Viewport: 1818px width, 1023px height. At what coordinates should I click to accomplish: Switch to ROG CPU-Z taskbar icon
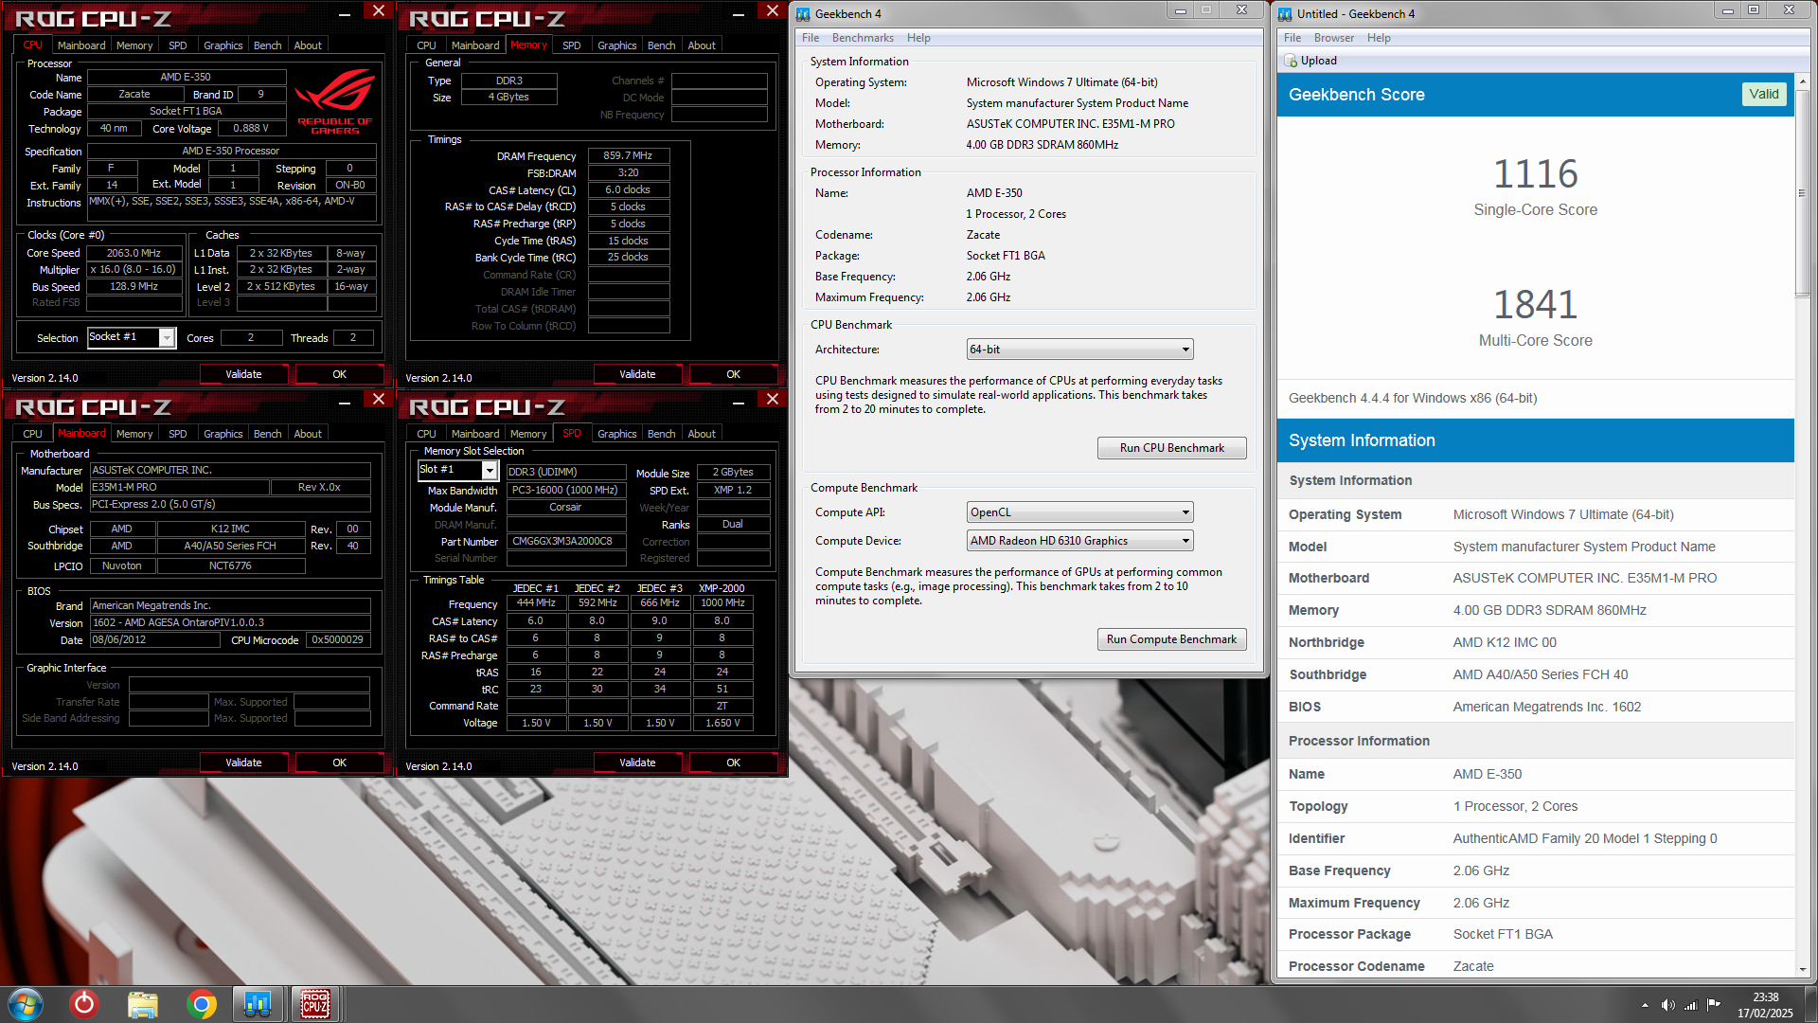pos(315,1004)
